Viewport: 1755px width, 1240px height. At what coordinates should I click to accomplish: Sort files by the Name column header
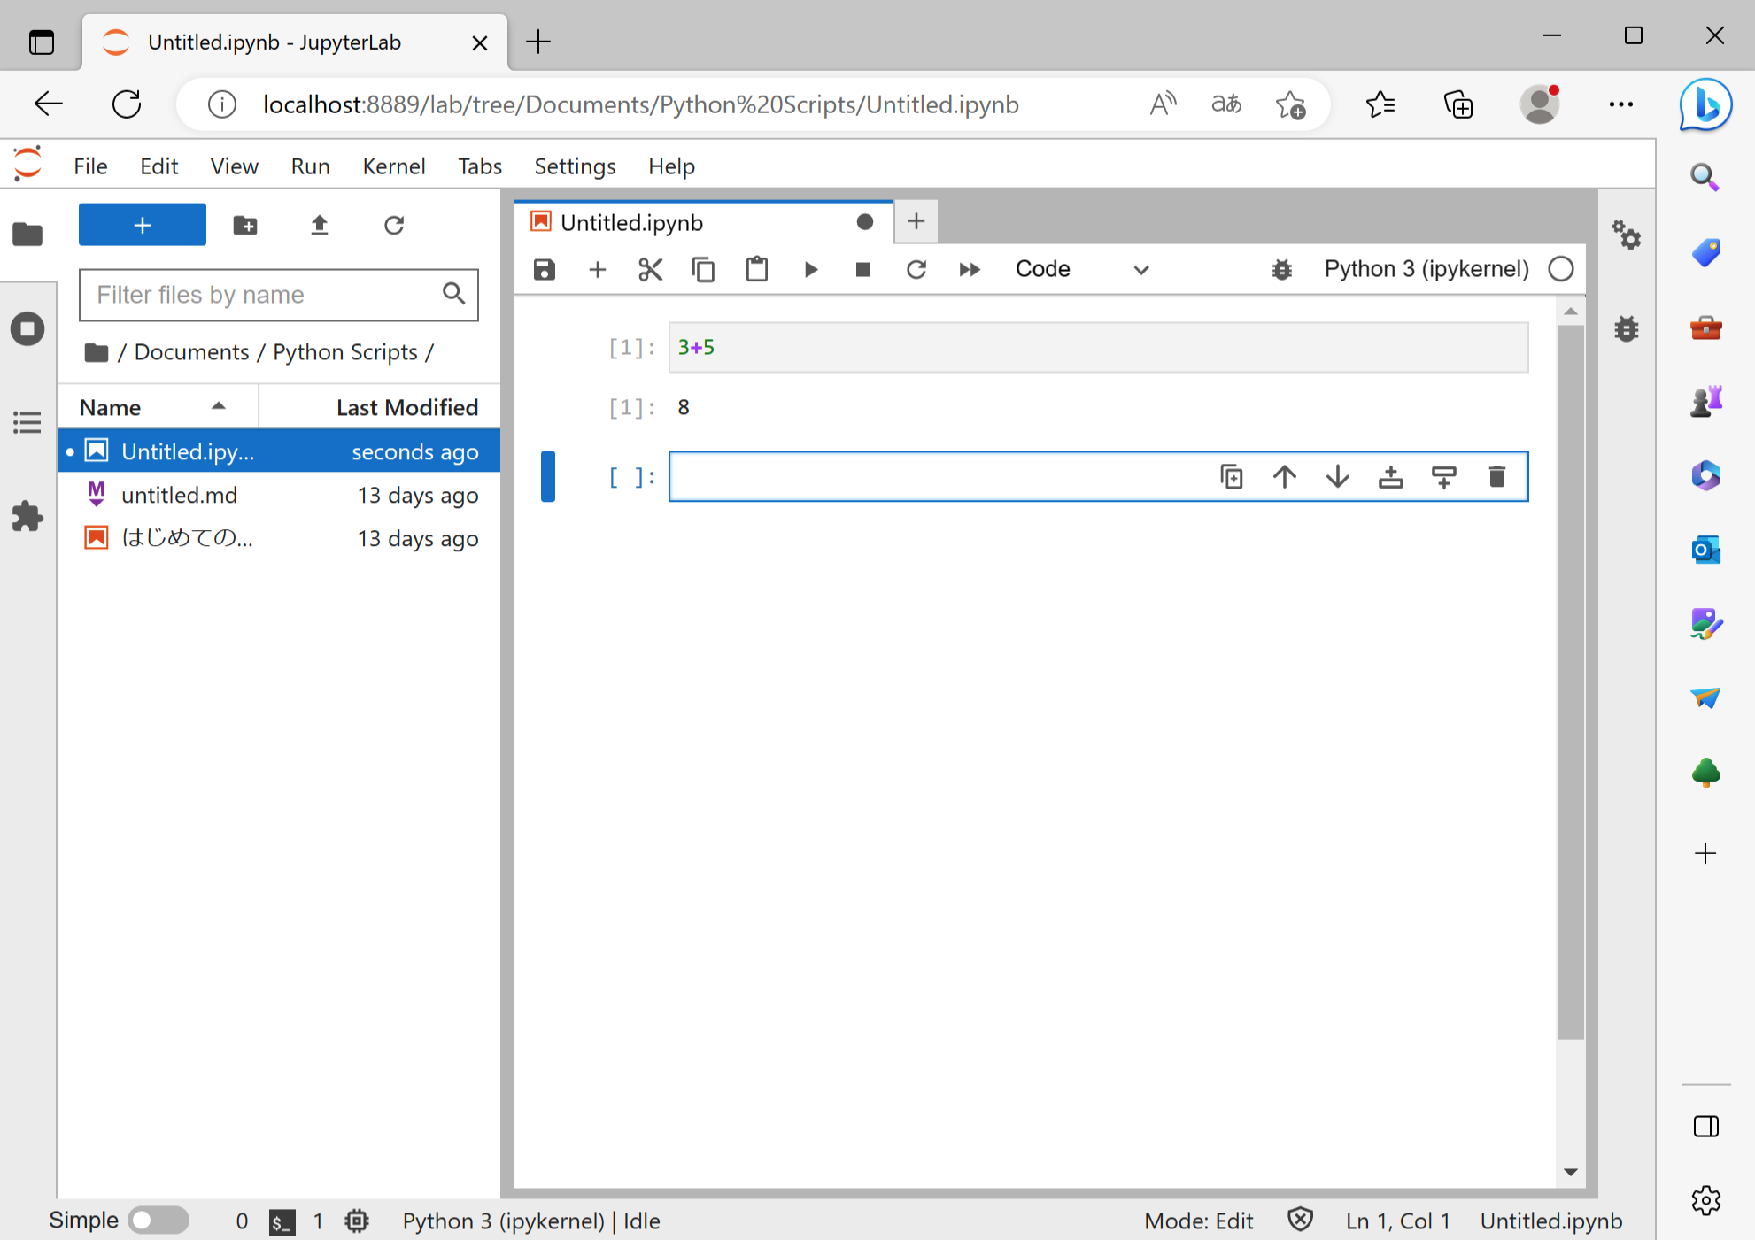click(x=111, y=407)
